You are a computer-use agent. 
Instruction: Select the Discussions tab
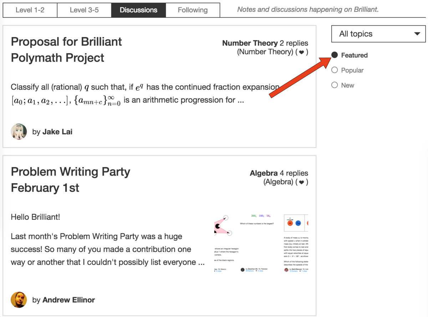click(138, 10)
